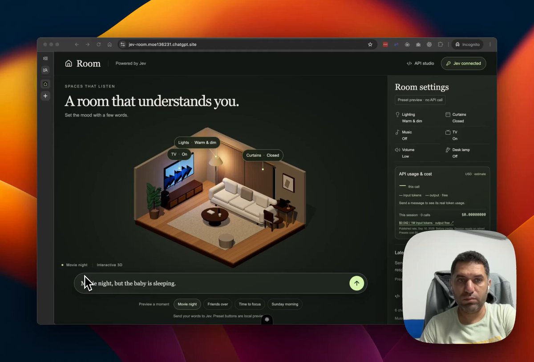The image size is (534, 362).
Task: Click the Volume speaker icon in Room settings
Action: tap(397, 150)
